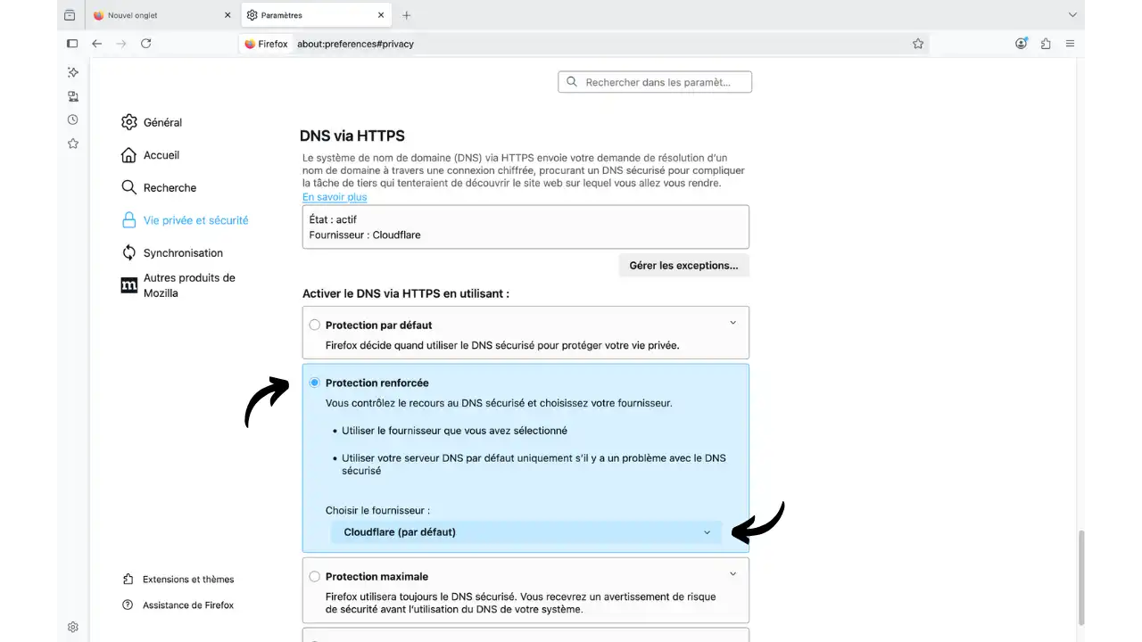
Task: Select the Protection renforcée radio button
Action: pyautogui.click(x=314, y=383)
